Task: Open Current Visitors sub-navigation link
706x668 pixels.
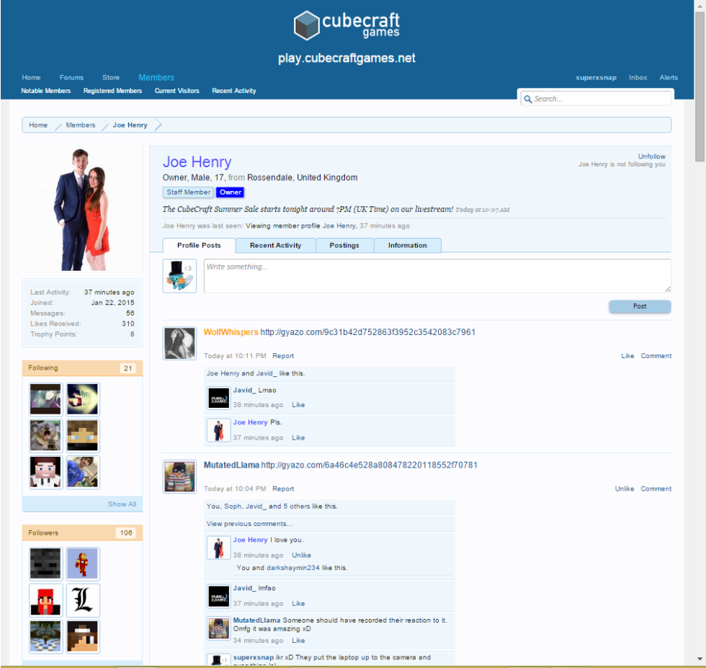Action: pyautogui.click(x=177, y=91)
